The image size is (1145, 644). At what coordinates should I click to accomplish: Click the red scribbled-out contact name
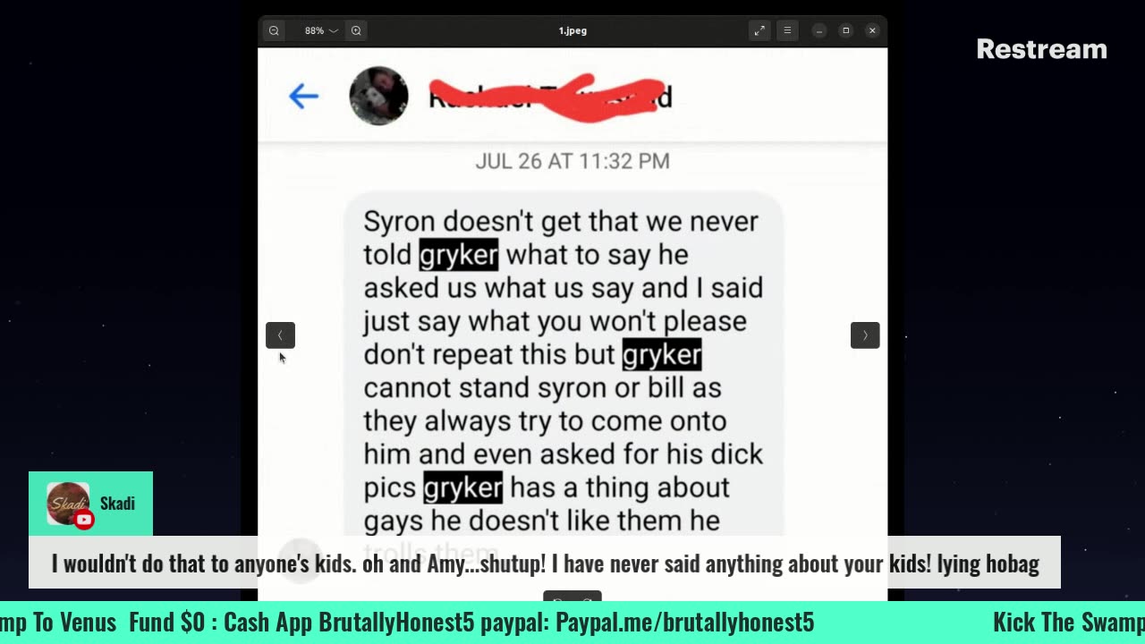[550, 97]
